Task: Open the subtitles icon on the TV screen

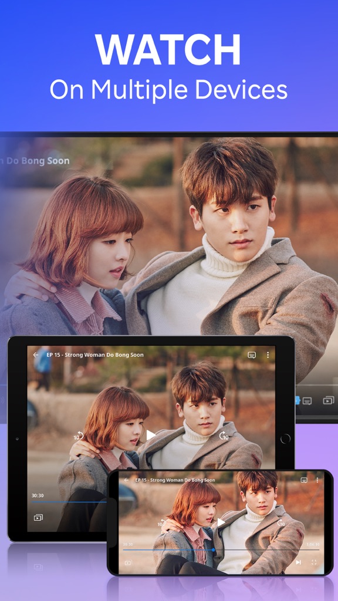Action: point(307,401)
